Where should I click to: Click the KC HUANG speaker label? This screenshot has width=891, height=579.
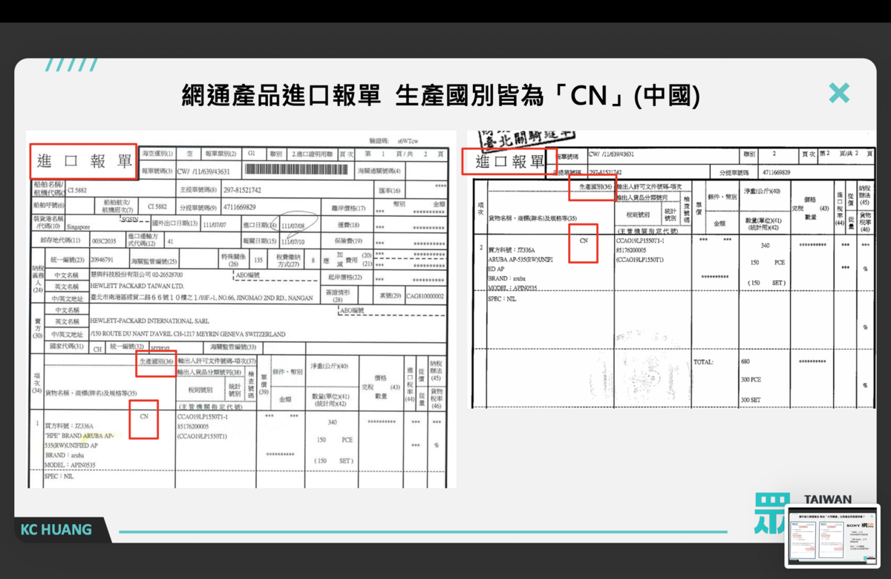(x=56, y=529)
